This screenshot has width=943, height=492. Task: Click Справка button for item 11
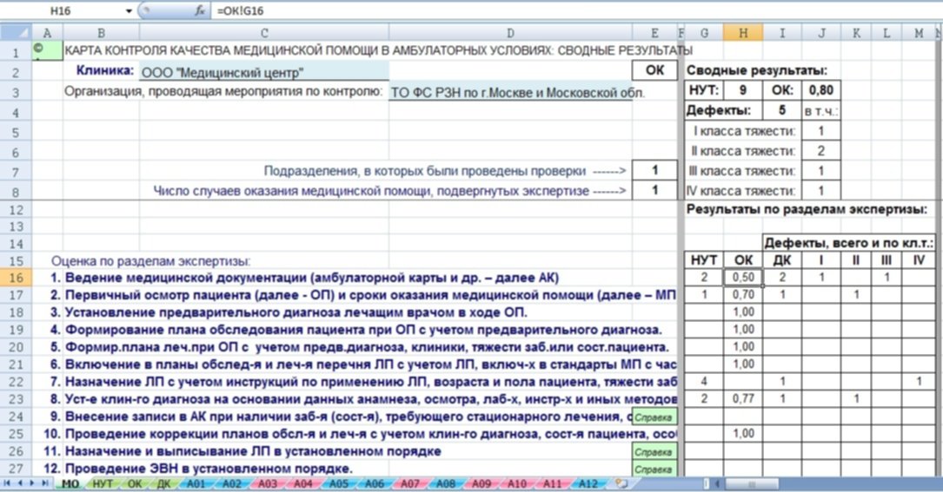653,452
